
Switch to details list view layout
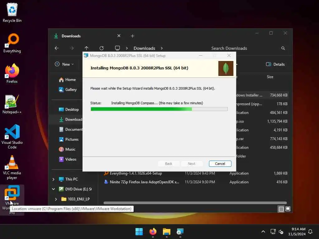pos(281,209)
